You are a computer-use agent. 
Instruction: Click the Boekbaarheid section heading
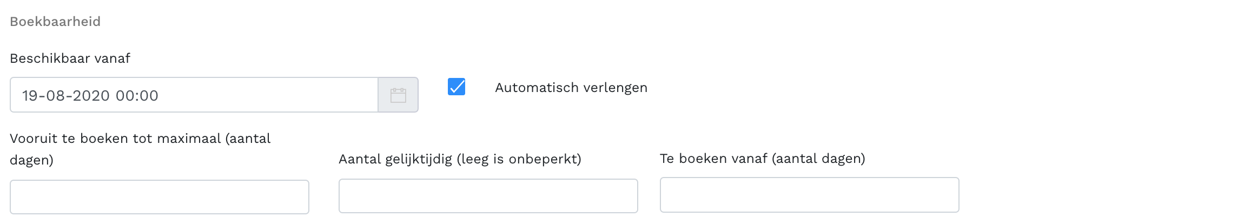[55, 22]
